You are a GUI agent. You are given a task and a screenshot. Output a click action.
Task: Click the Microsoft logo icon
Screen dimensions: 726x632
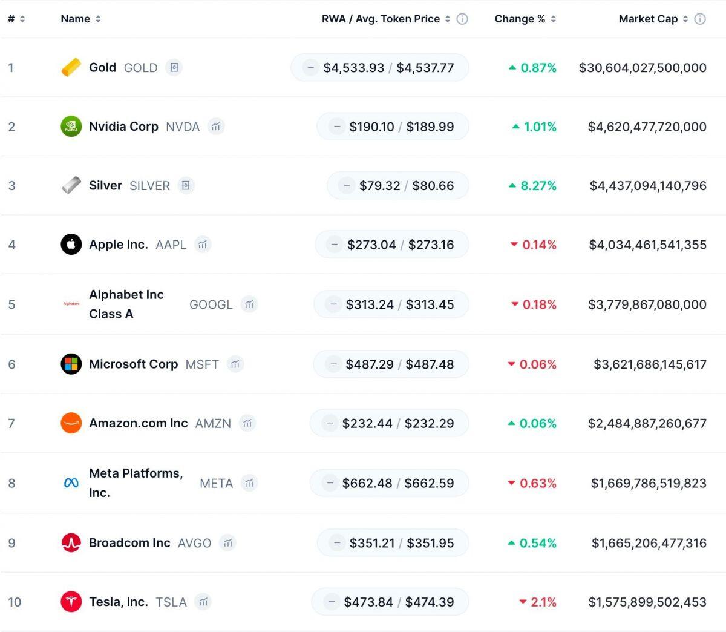[71, 364]
